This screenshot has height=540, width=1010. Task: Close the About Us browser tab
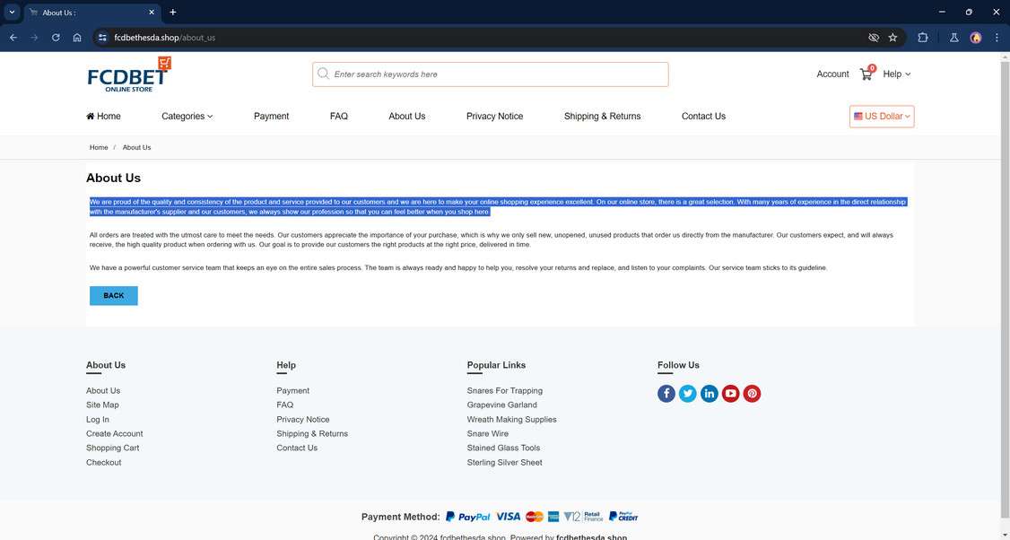click(x=152, y=13)
